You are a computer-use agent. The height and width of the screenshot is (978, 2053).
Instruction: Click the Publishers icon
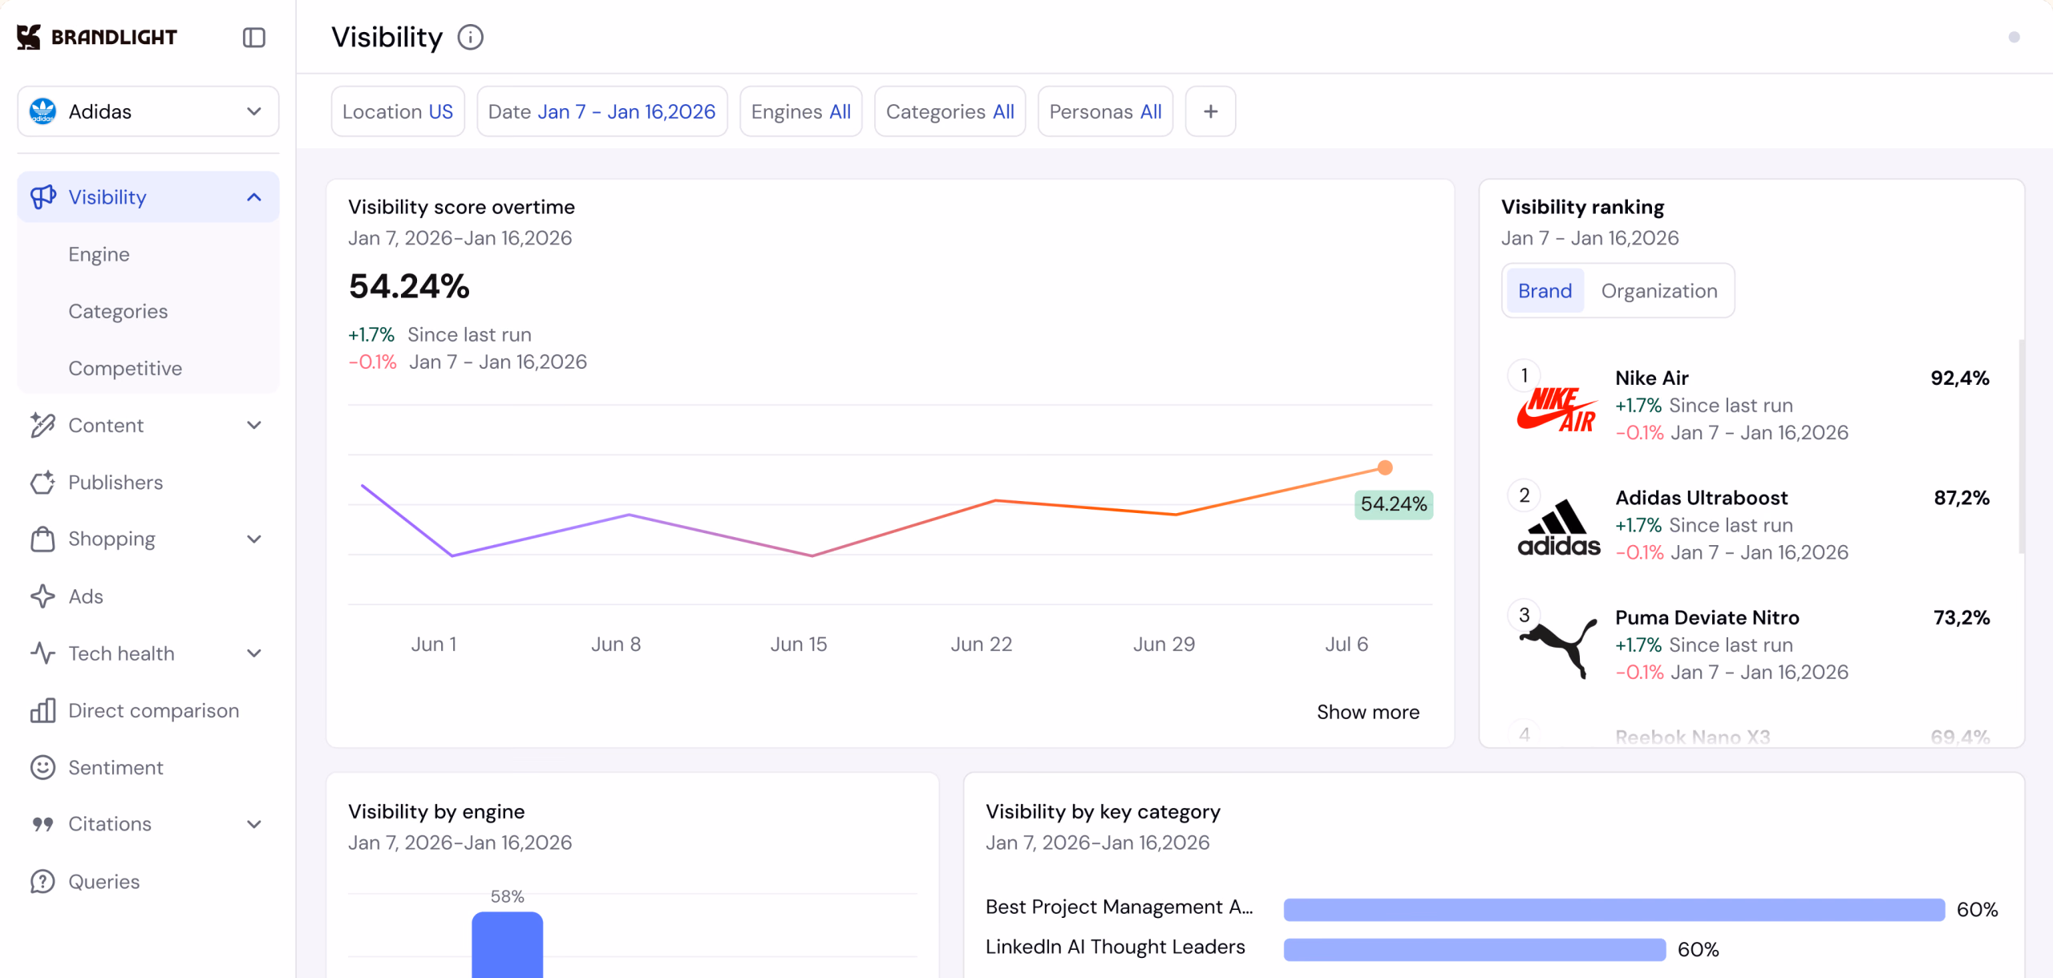tap(43, 482)
